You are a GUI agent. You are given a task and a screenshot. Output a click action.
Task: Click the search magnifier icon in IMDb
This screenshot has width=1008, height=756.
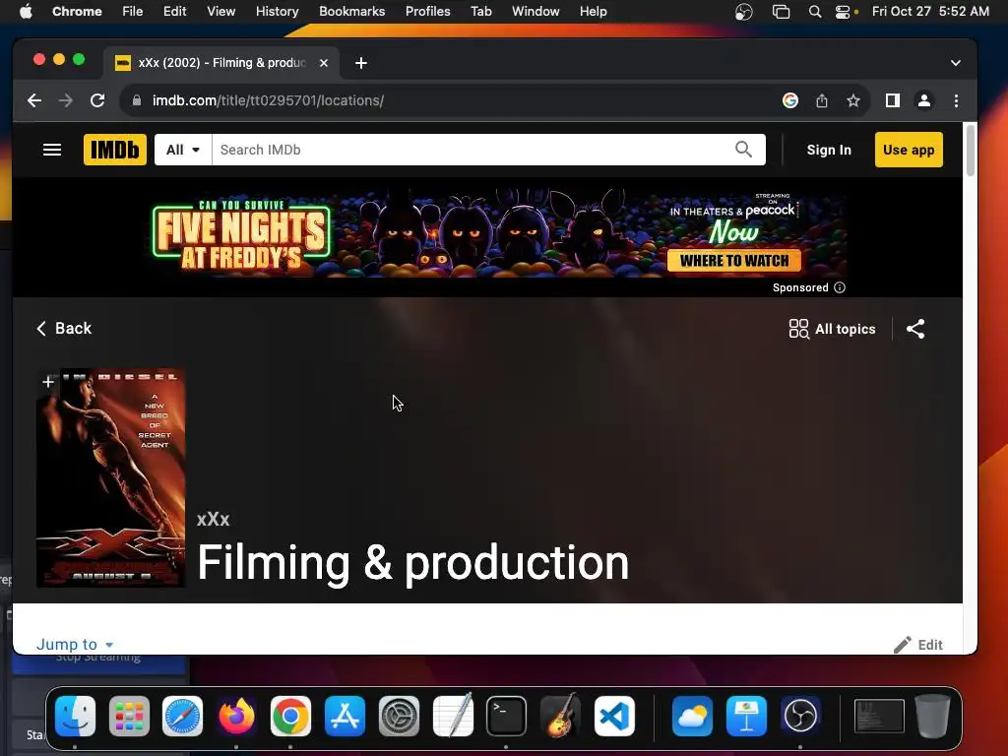click(744, 150)
